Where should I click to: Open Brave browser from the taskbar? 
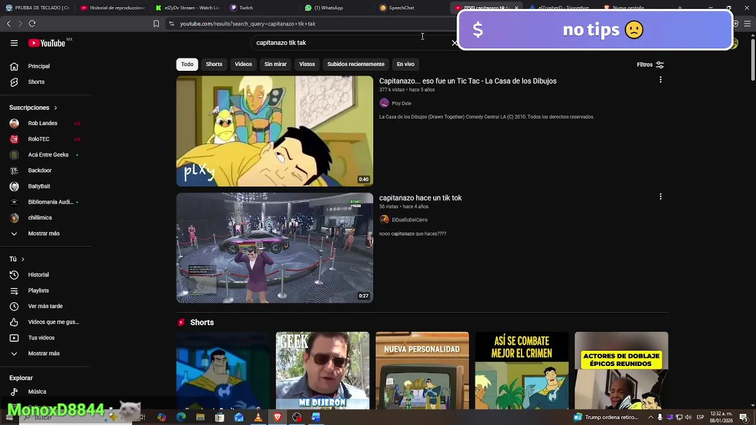[278, 417]
